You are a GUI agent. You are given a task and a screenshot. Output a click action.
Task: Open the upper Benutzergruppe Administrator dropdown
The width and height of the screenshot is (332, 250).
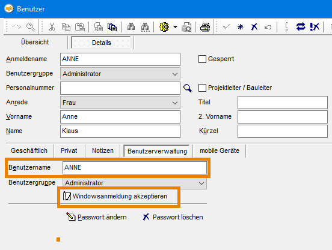[120, 74]
